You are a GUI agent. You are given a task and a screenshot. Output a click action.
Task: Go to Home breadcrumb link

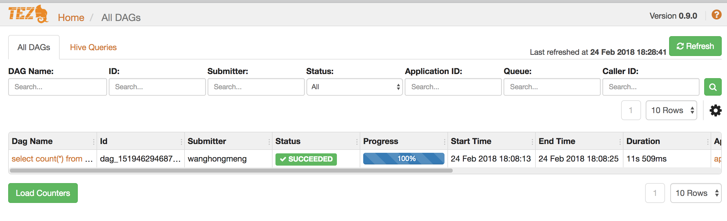[x=71, y=18]
